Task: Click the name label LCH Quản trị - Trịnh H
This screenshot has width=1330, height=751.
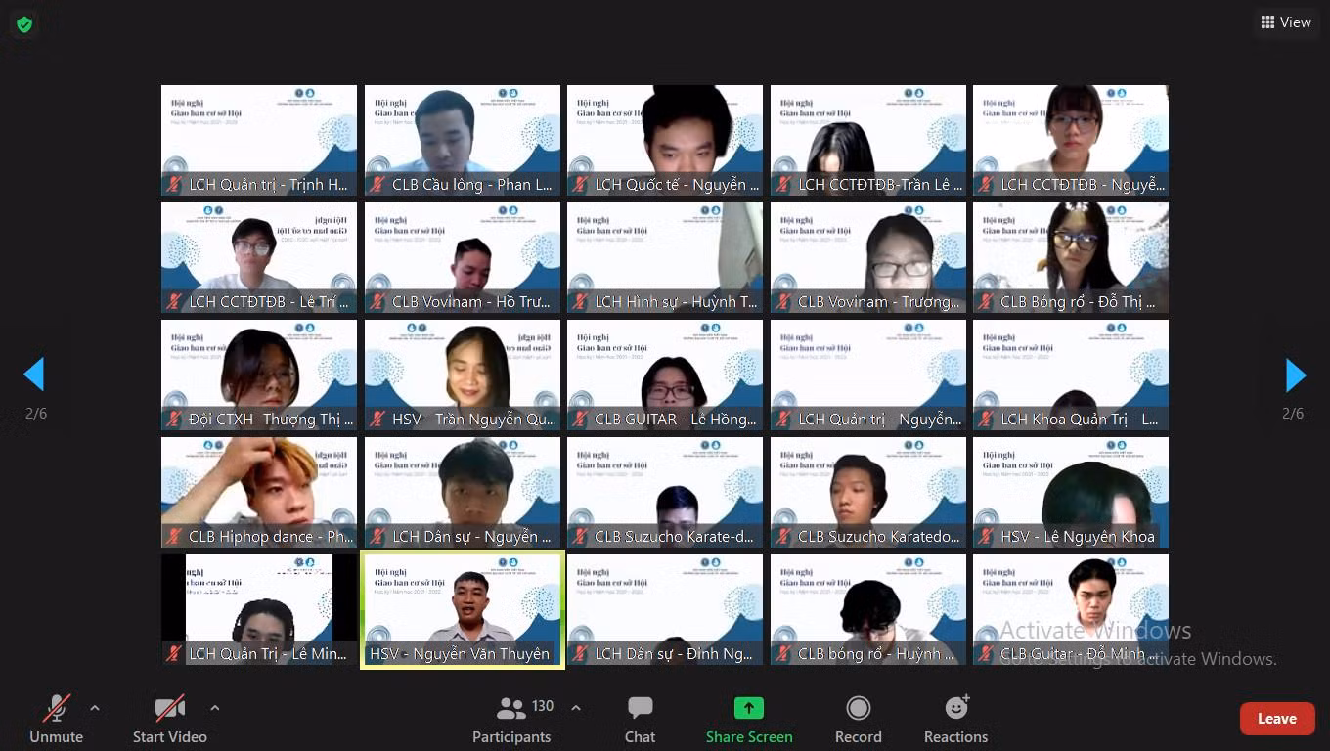Action: pos(269,185)
